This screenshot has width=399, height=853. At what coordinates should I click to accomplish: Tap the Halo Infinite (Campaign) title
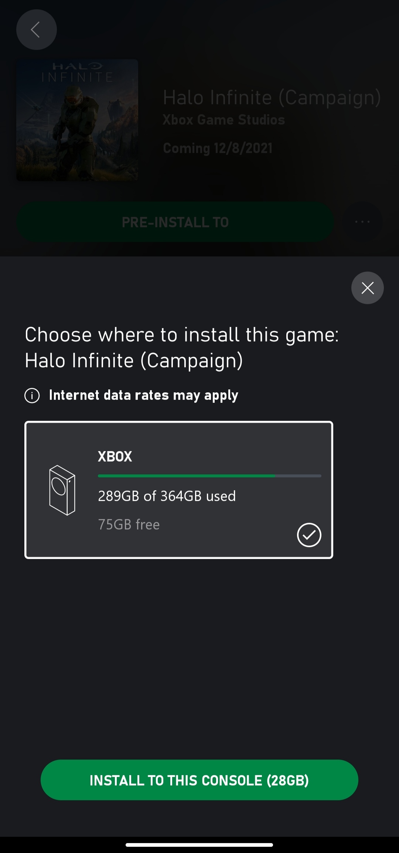pos(272,98)
